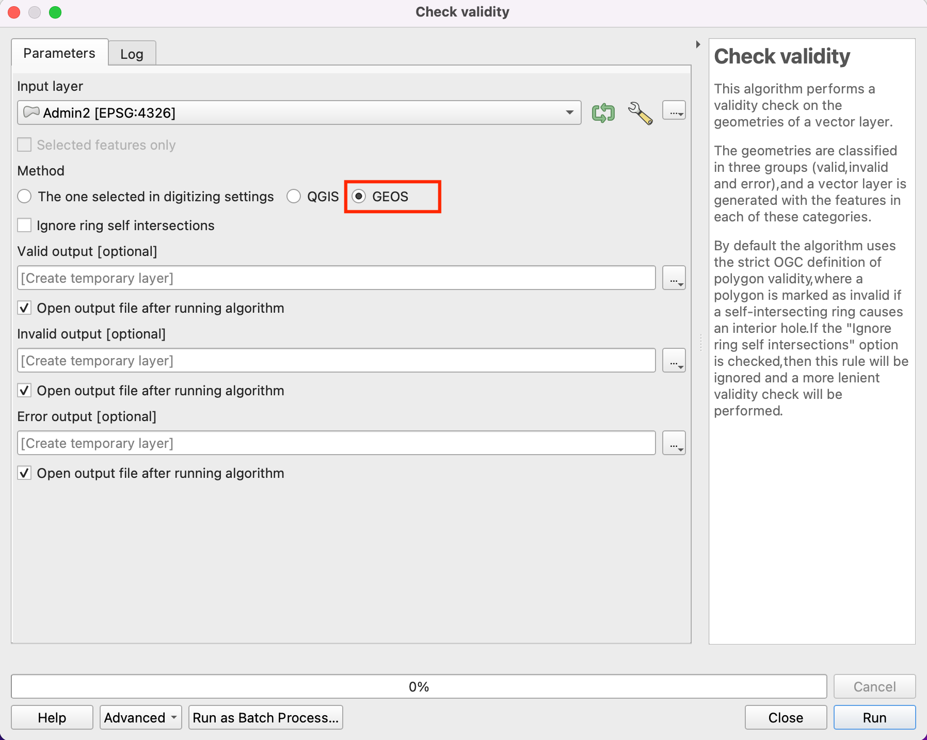Collapse help panel with triangle arrow
The width and height of the screenshot is (927, 740).
698,44
